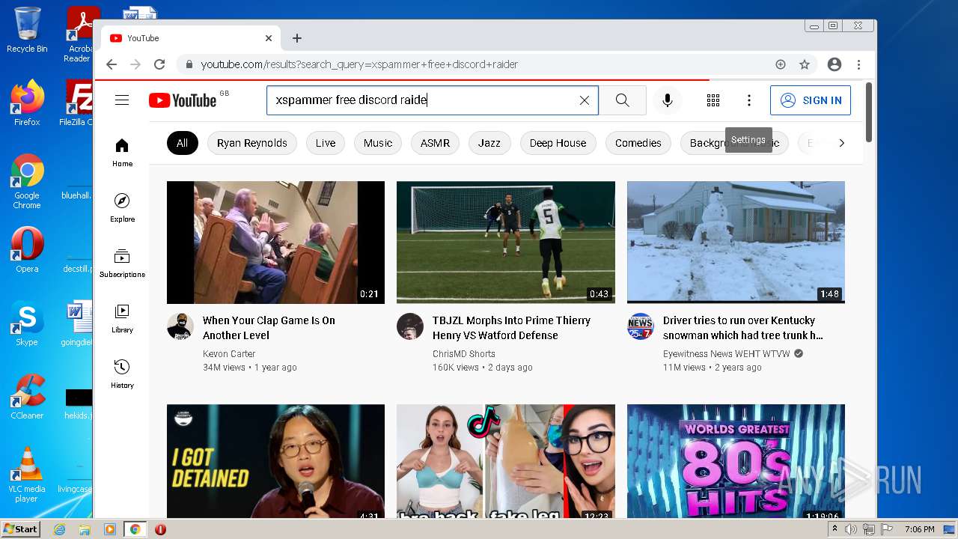Close the YouTube browser tab

click(x=269, y=38)
